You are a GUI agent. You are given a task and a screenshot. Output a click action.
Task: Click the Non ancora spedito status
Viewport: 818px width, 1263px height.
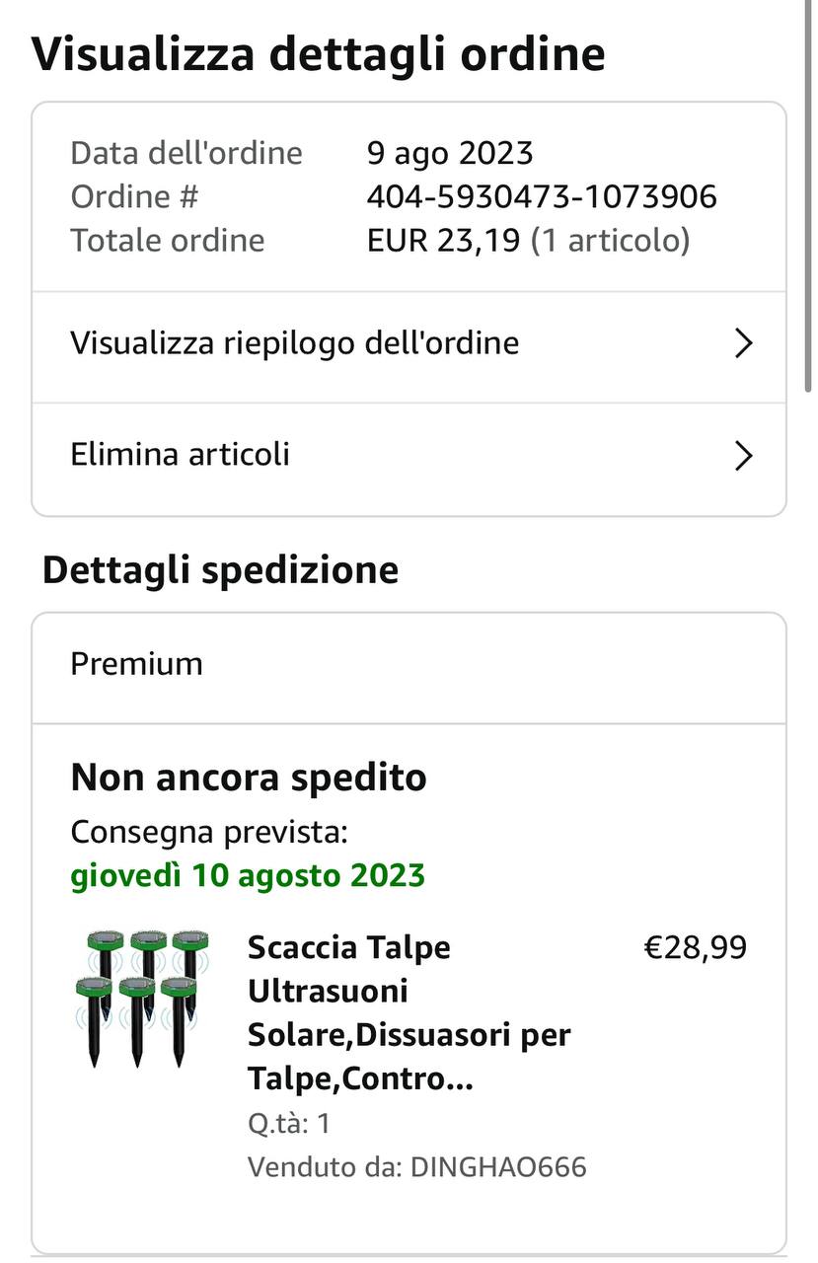(x=249, y=778)
